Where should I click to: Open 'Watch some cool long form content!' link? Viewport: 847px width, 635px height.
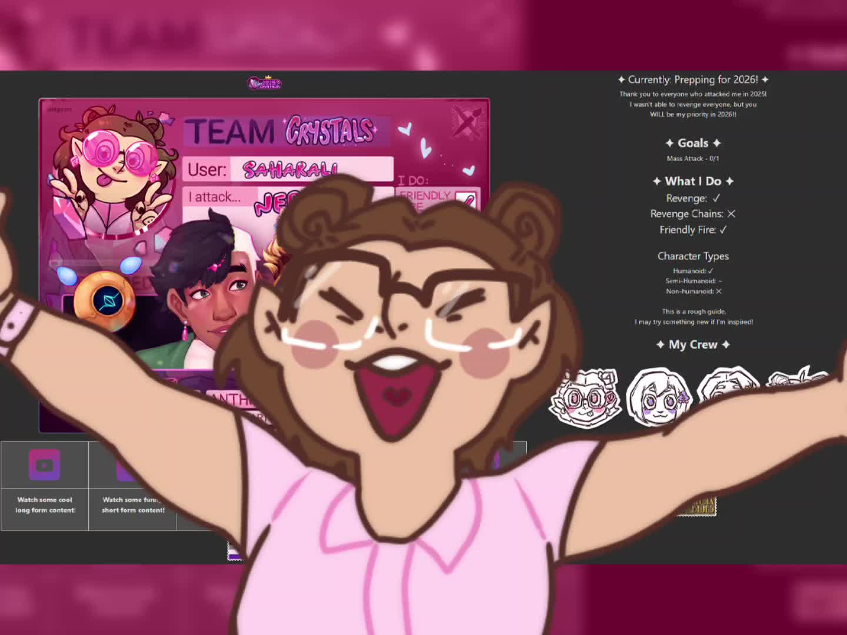pos(45,505)
